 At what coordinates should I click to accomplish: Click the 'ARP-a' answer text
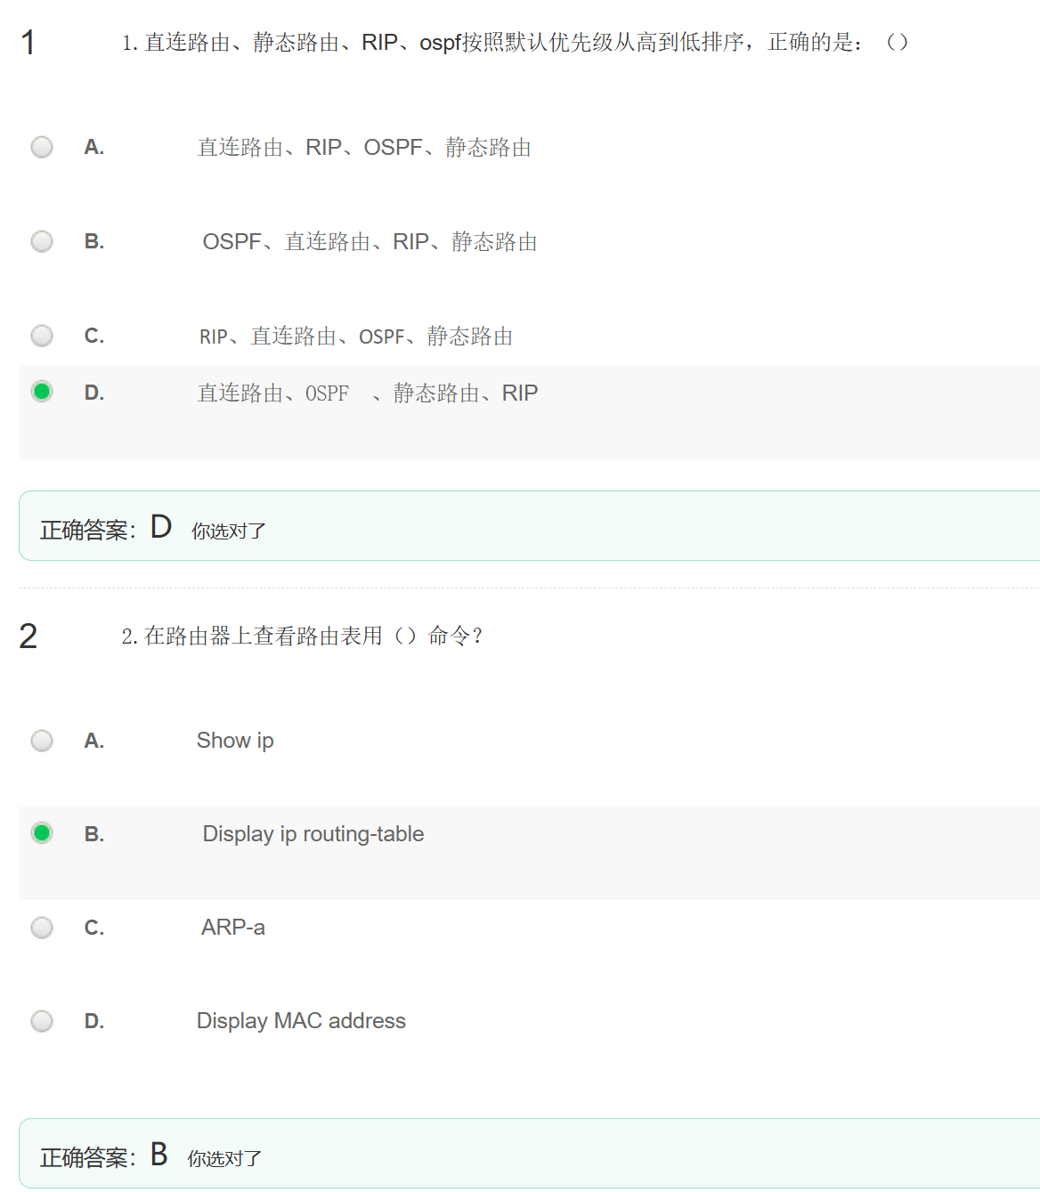[x=232, y=928]
